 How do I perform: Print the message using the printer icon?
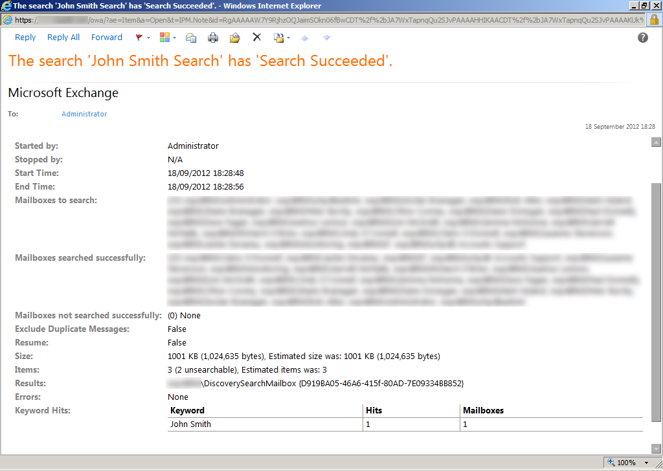click(x=213, y=38)
